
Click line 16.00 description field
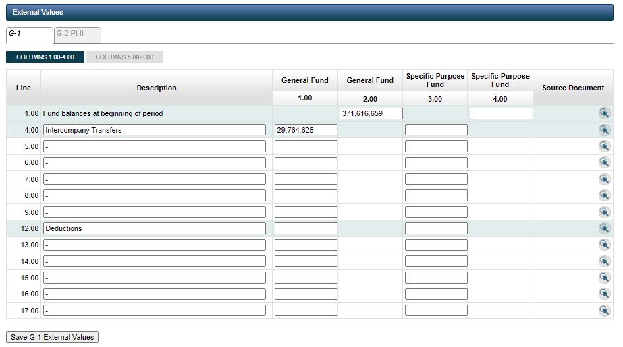[x=155, y=294]
